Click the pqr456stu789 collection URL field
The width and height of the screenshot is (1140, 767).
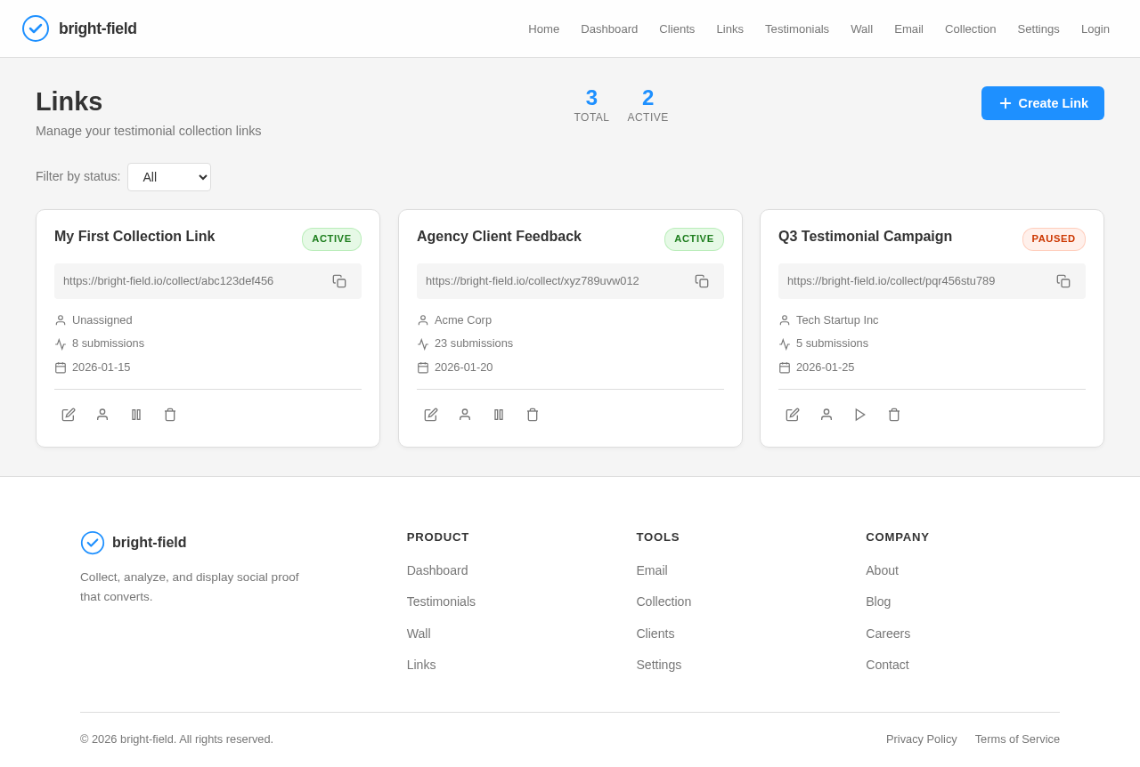(932, 281)
